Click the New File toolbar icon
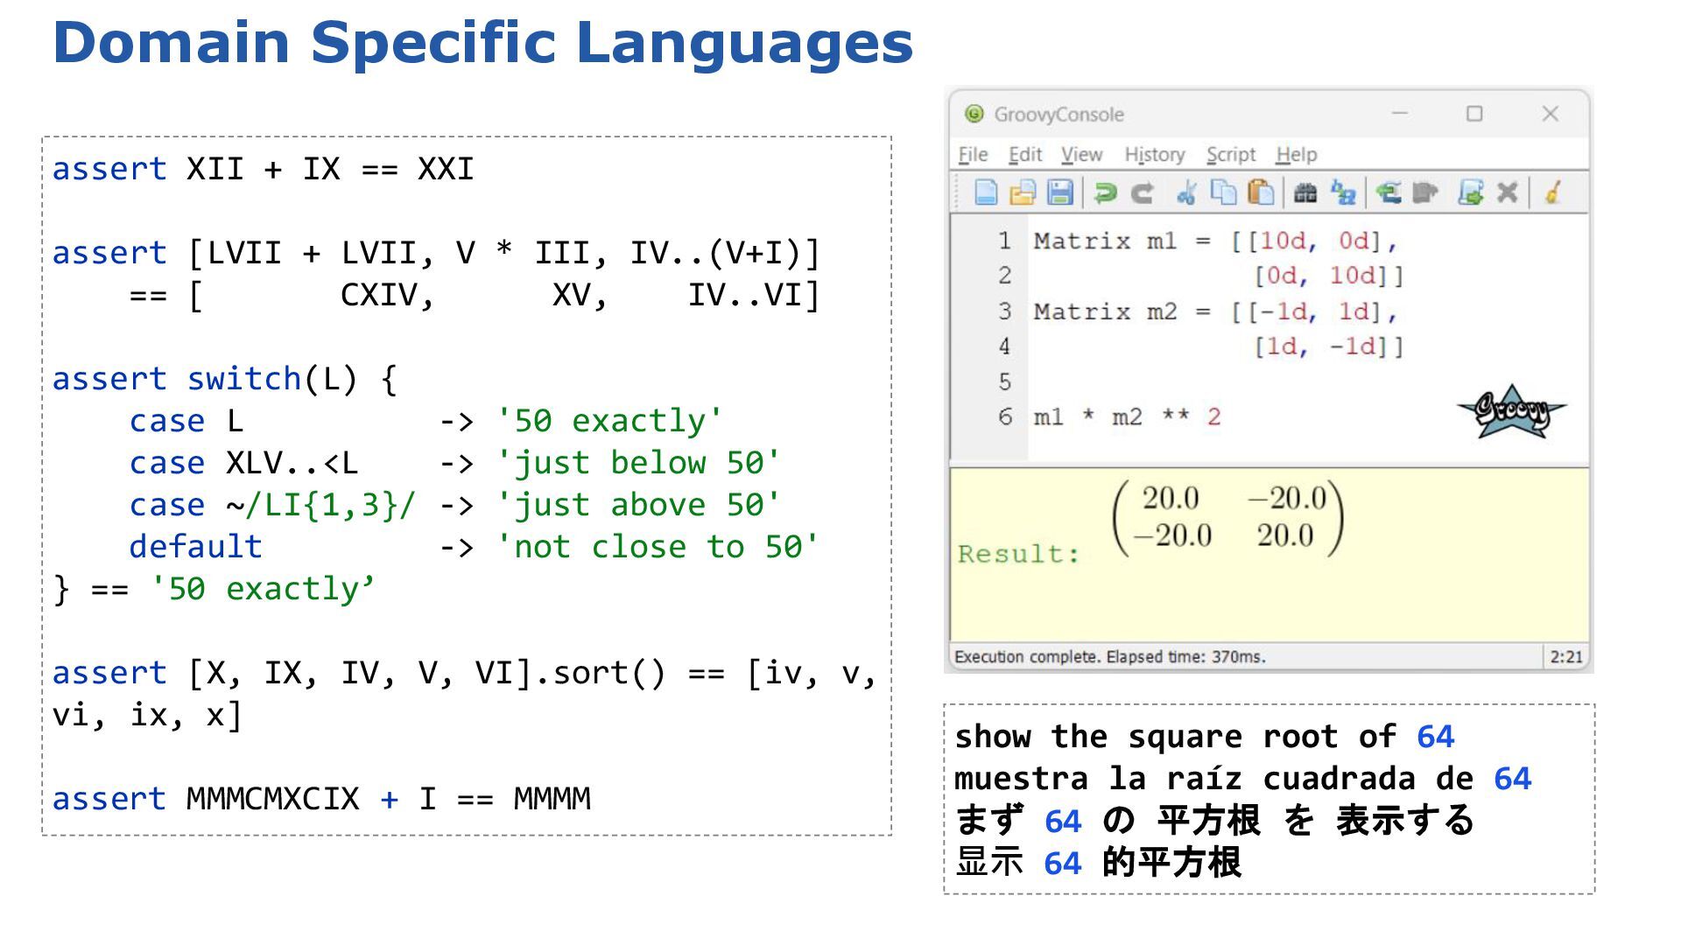The image size is (1681, 945). point(986,192)
